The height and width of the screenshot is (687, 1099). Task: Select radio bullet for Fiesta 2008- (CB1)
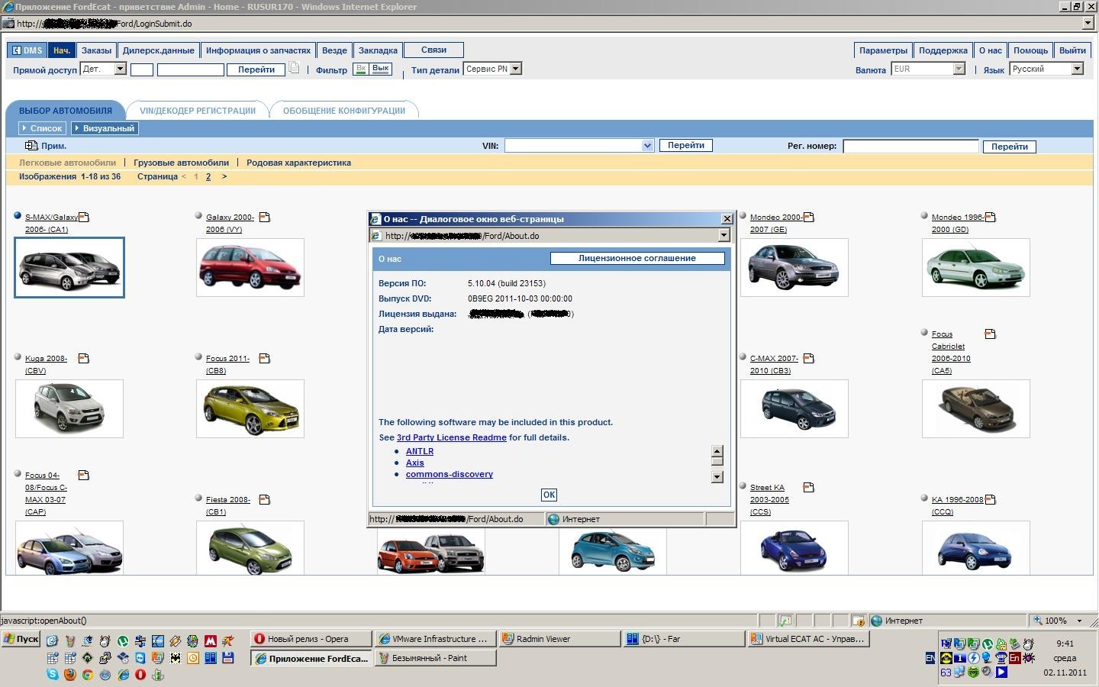[199, 498]
